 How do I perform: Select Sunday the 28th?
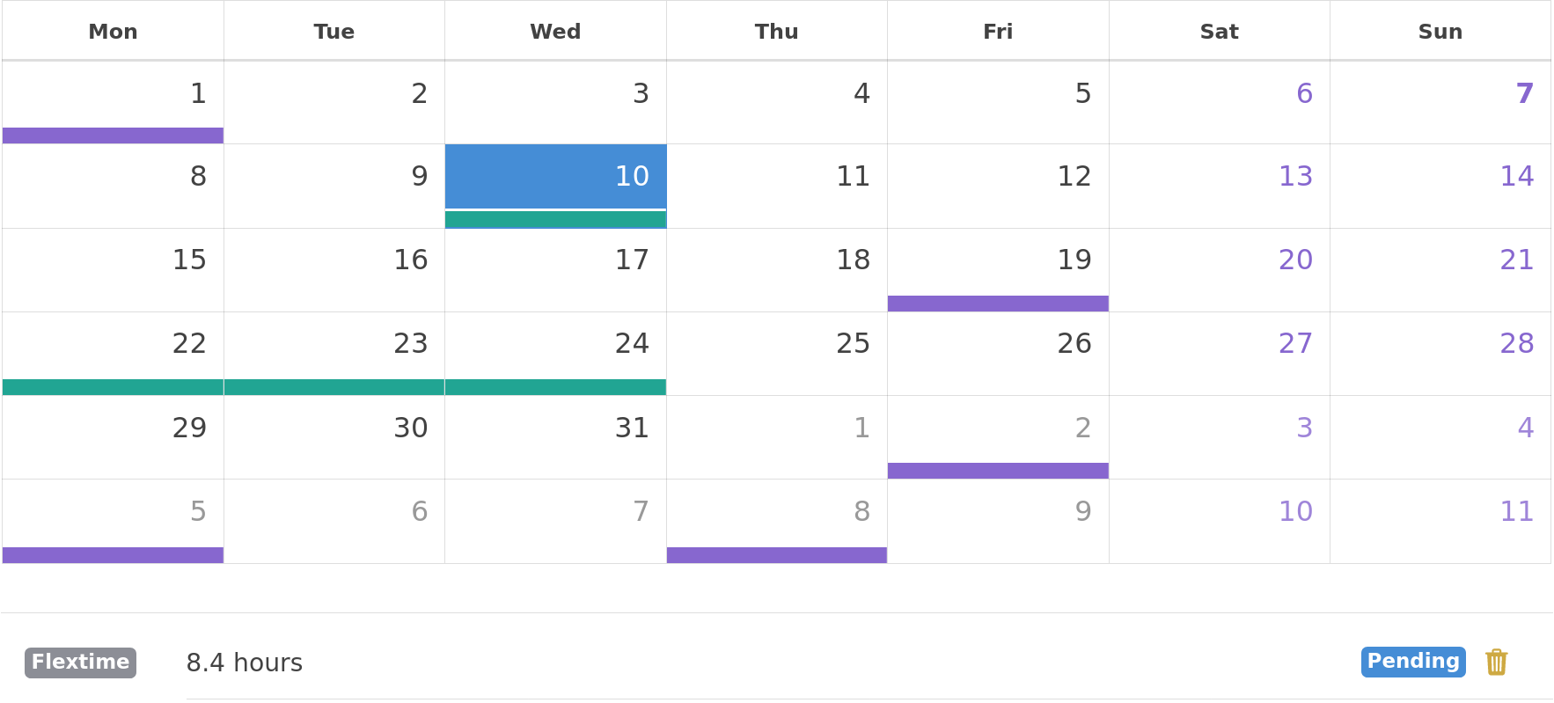tap(1440, 354)
